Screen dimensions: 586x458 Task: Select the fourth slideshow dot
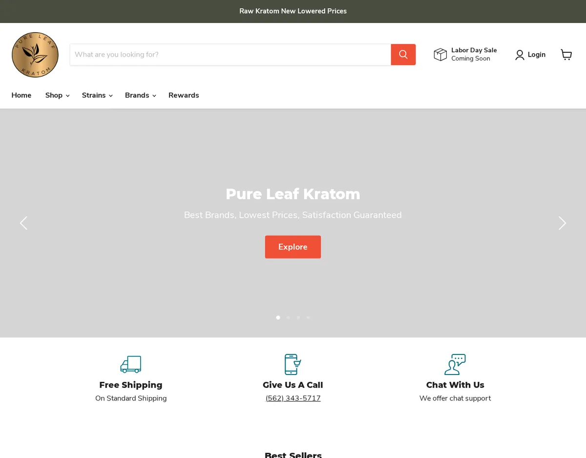(308, 317)
